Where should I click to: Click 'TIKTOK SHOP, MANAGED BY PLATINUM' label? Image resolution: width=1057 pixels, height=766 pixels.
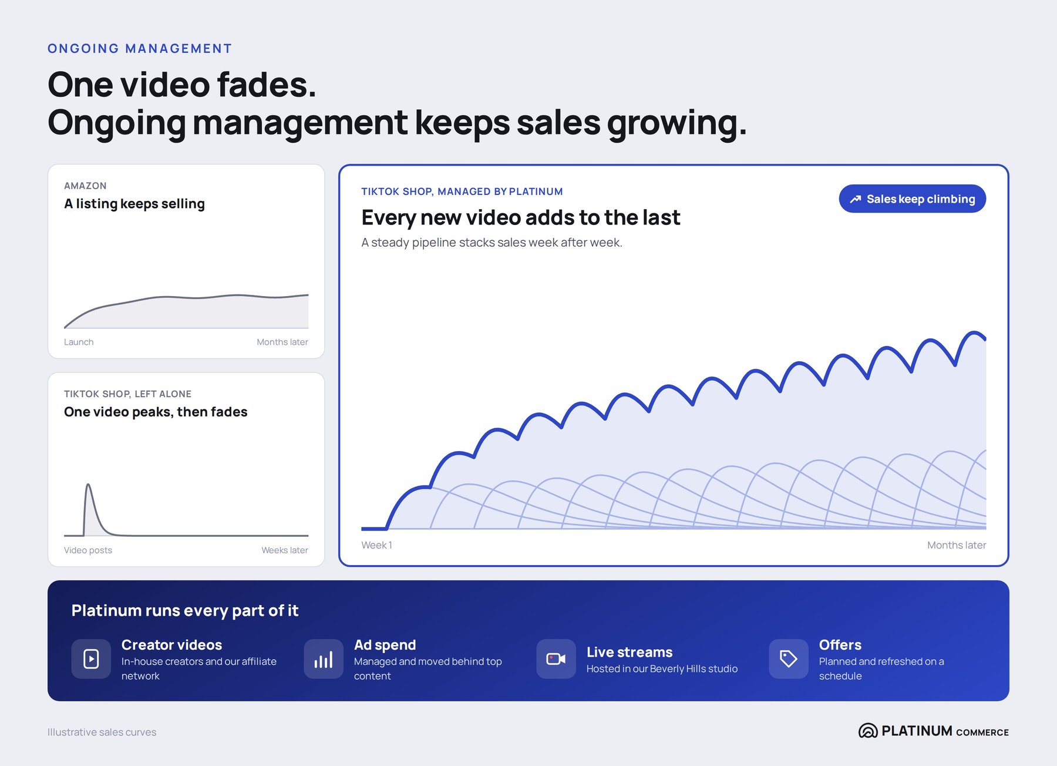(462, 192)
